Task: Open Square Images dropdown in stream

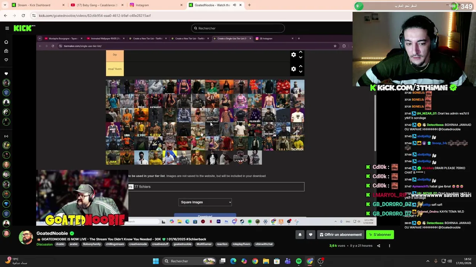Action: point(205,202)
